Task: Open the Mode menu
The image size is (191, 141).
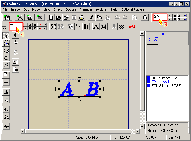Action: pos(36,9)
